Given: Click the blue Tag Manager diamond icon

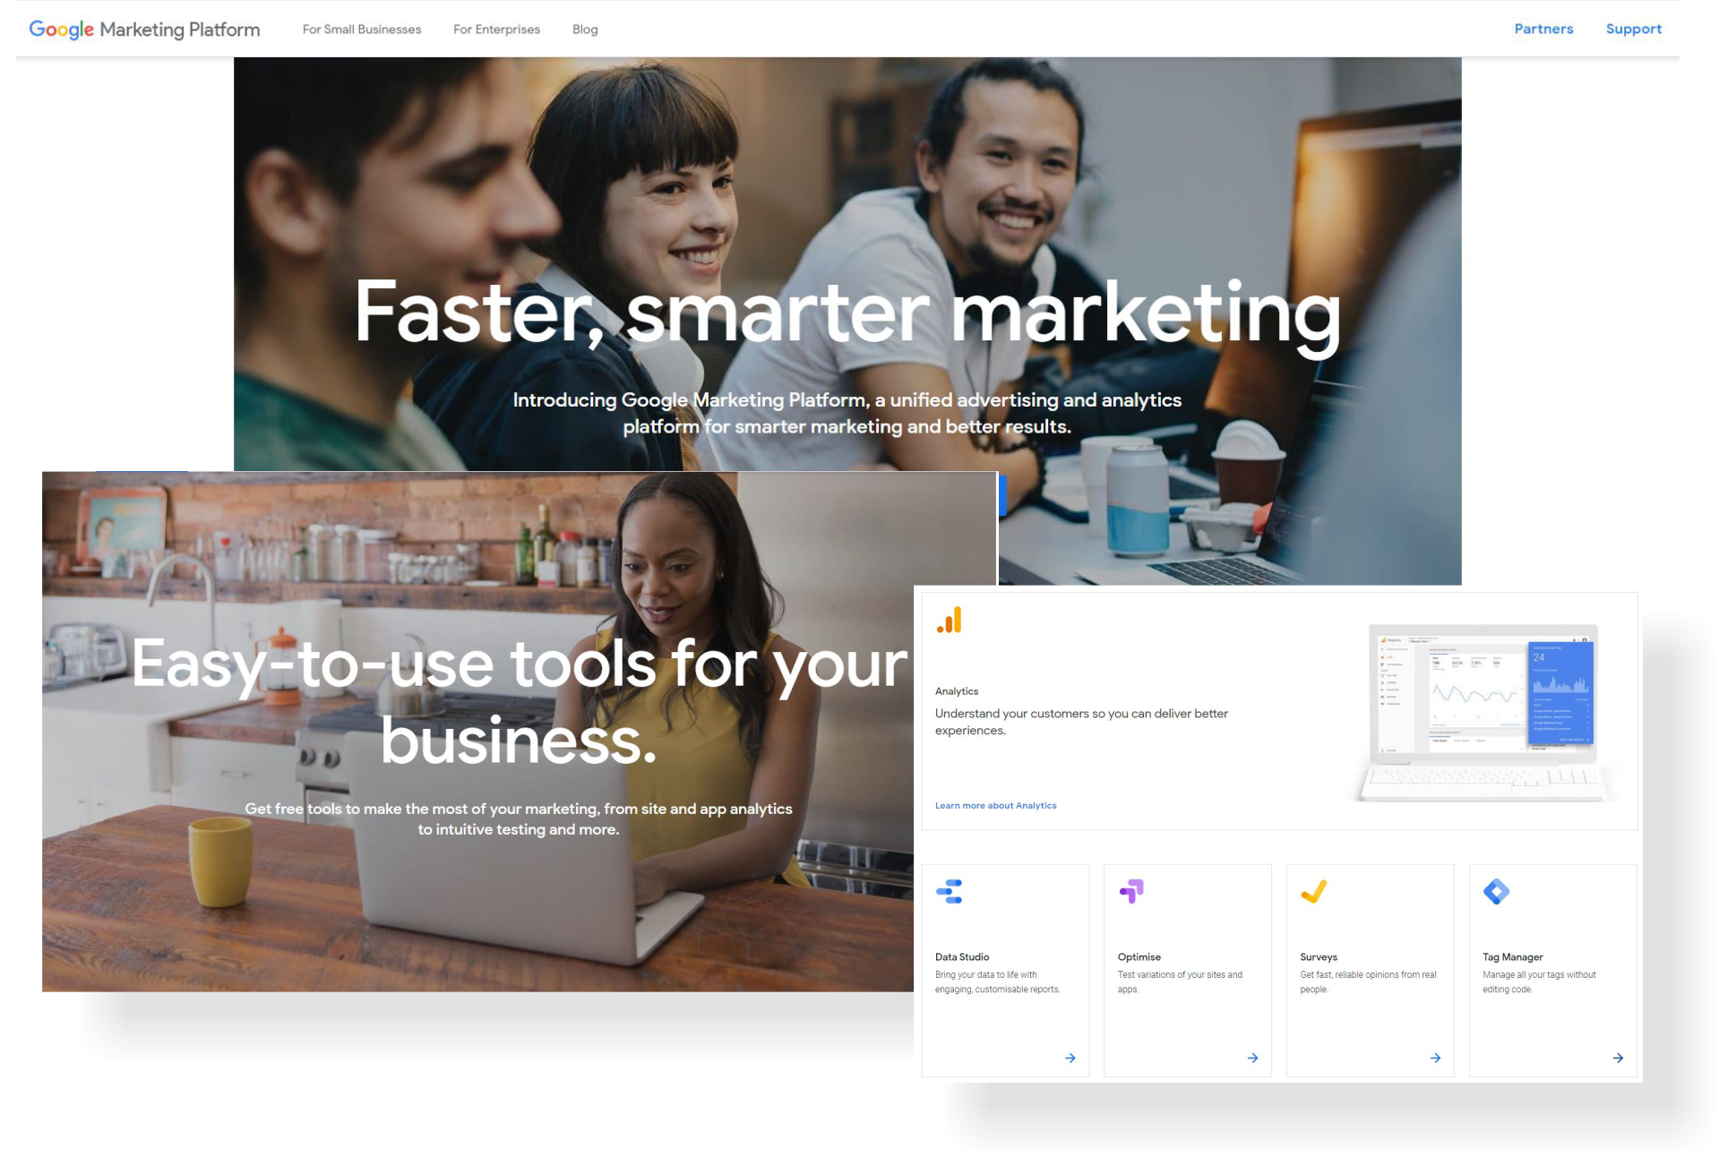Looking at the screenshot, I should (1497, 892).
